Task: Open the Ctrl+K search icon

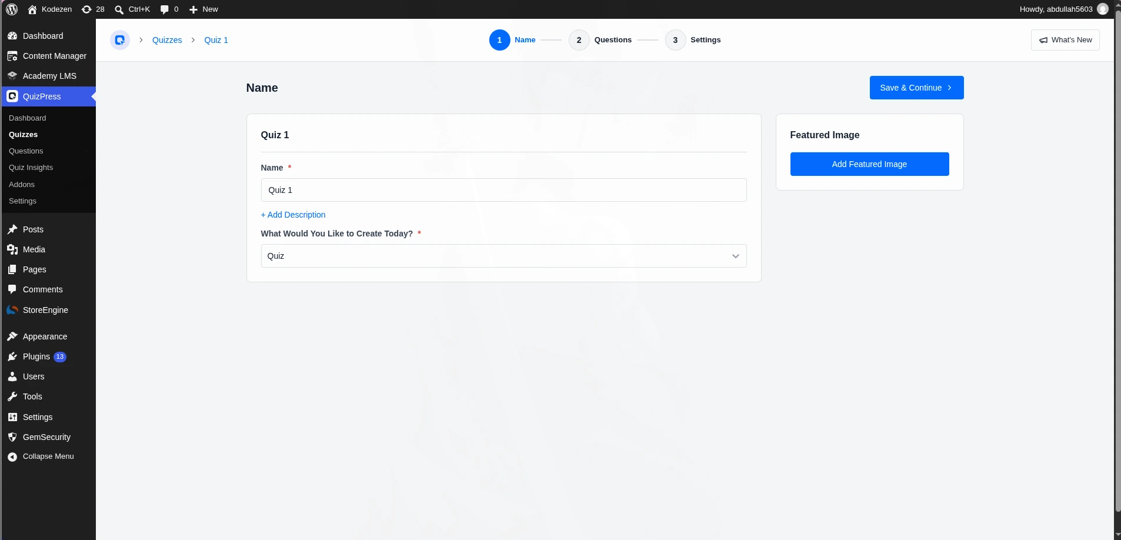Action: pyautogui.click(x=119, y=9)
